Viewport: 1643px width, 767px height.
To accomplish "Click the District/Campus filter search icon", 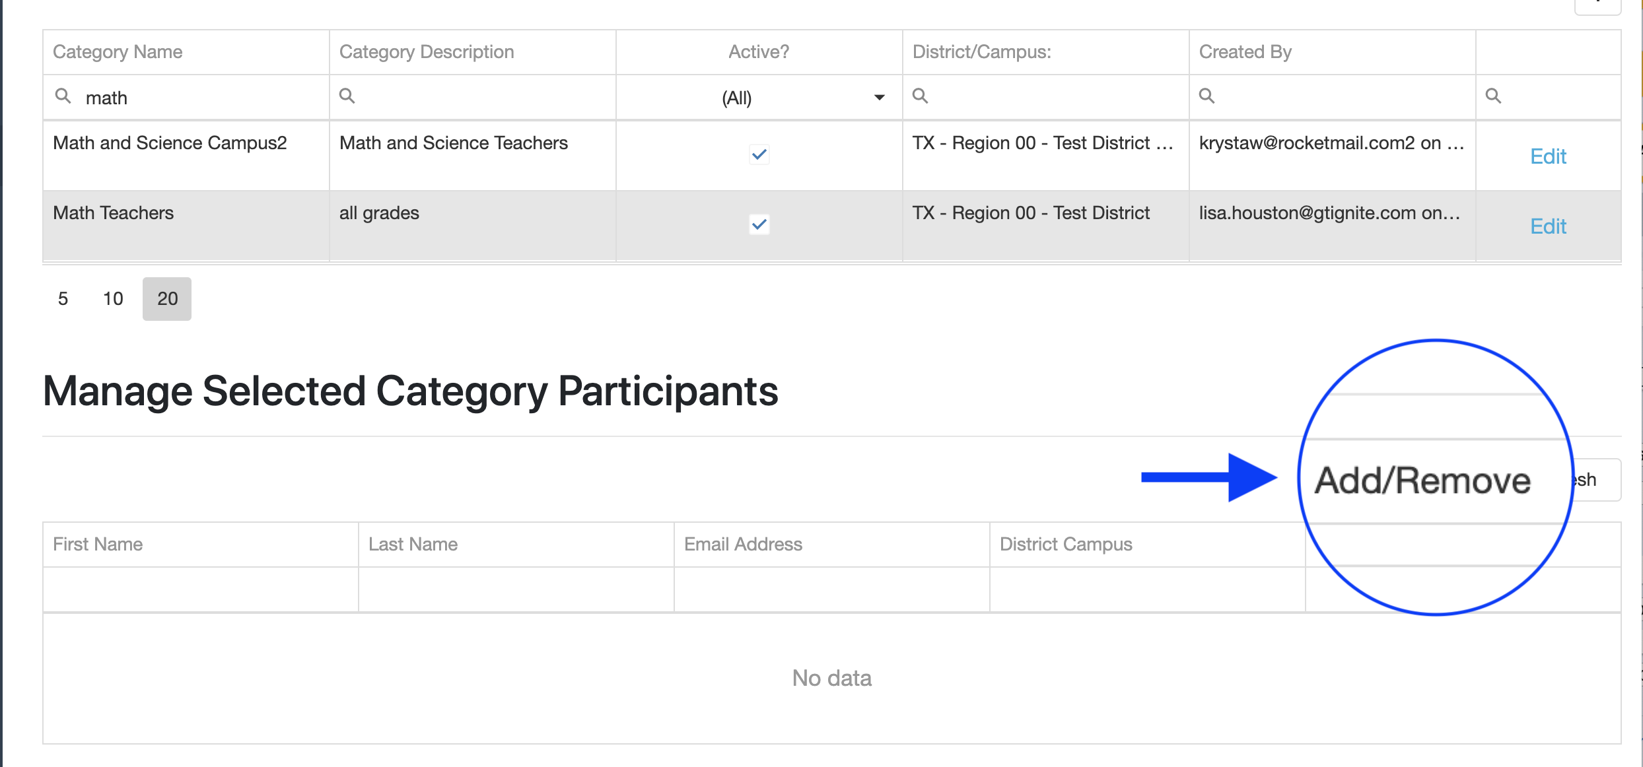I will pos(920,96).
